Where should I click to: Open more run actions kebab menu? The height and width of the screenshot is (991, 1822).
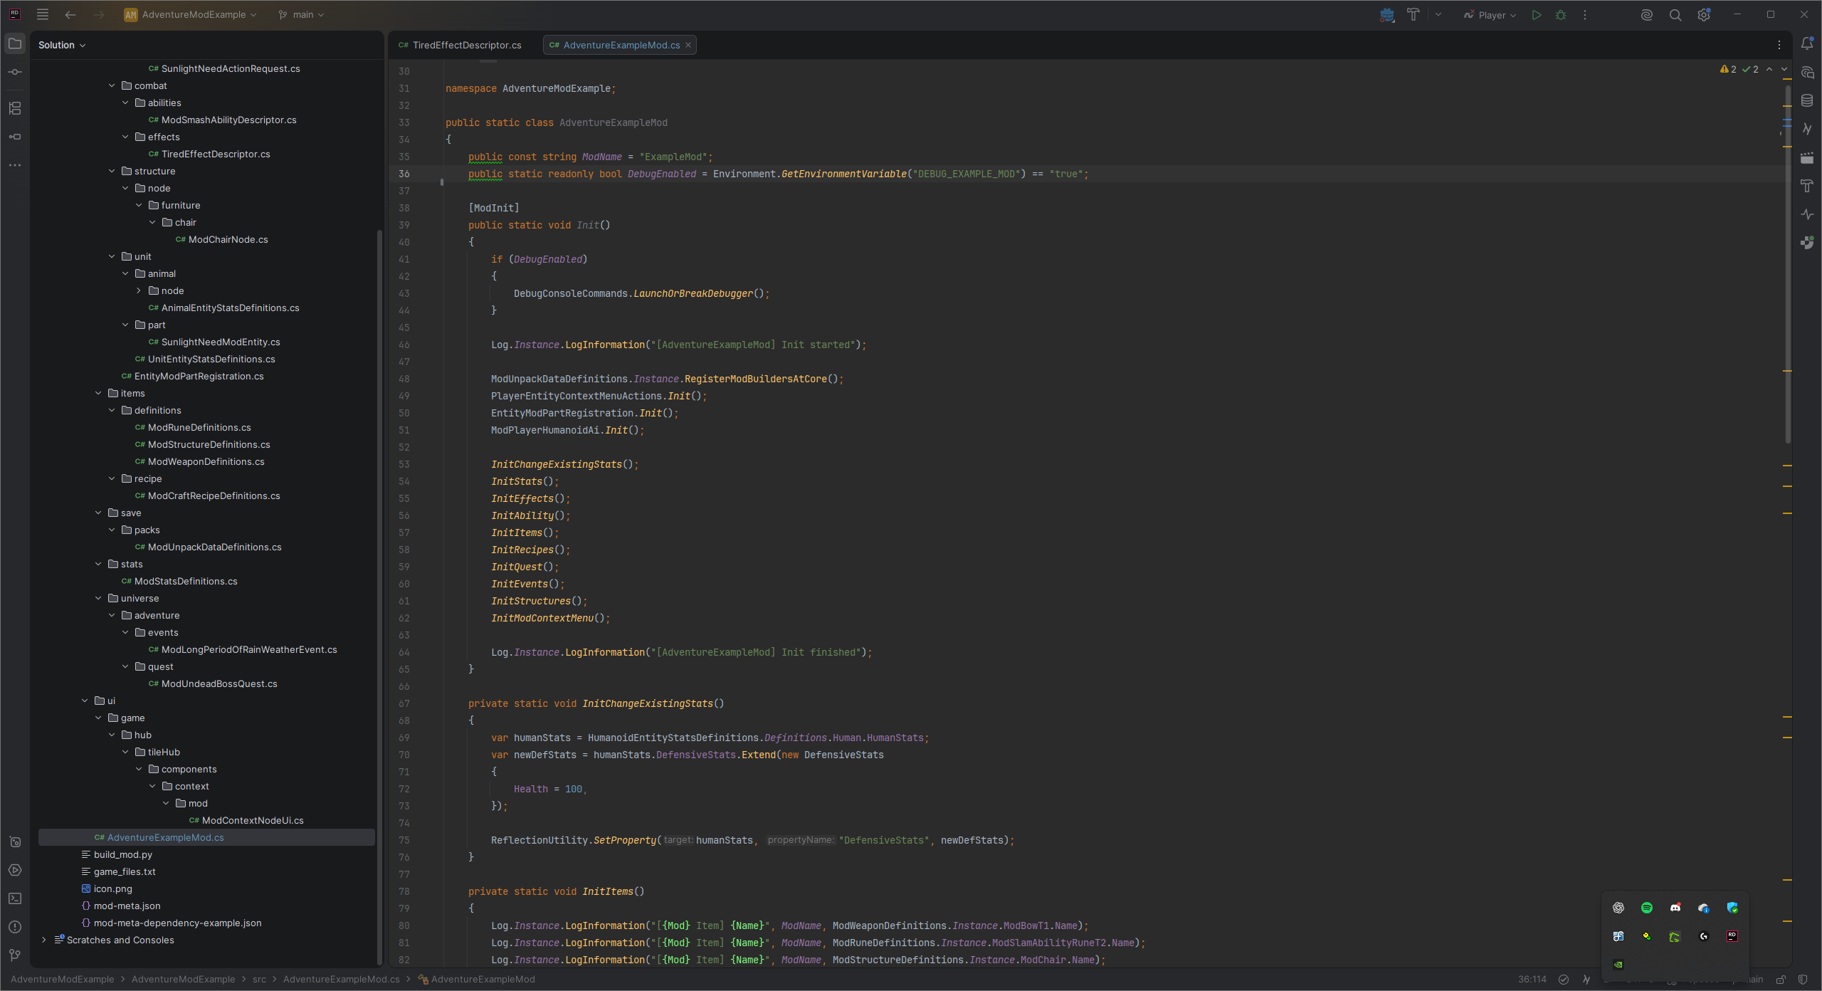pos(1585,14)
